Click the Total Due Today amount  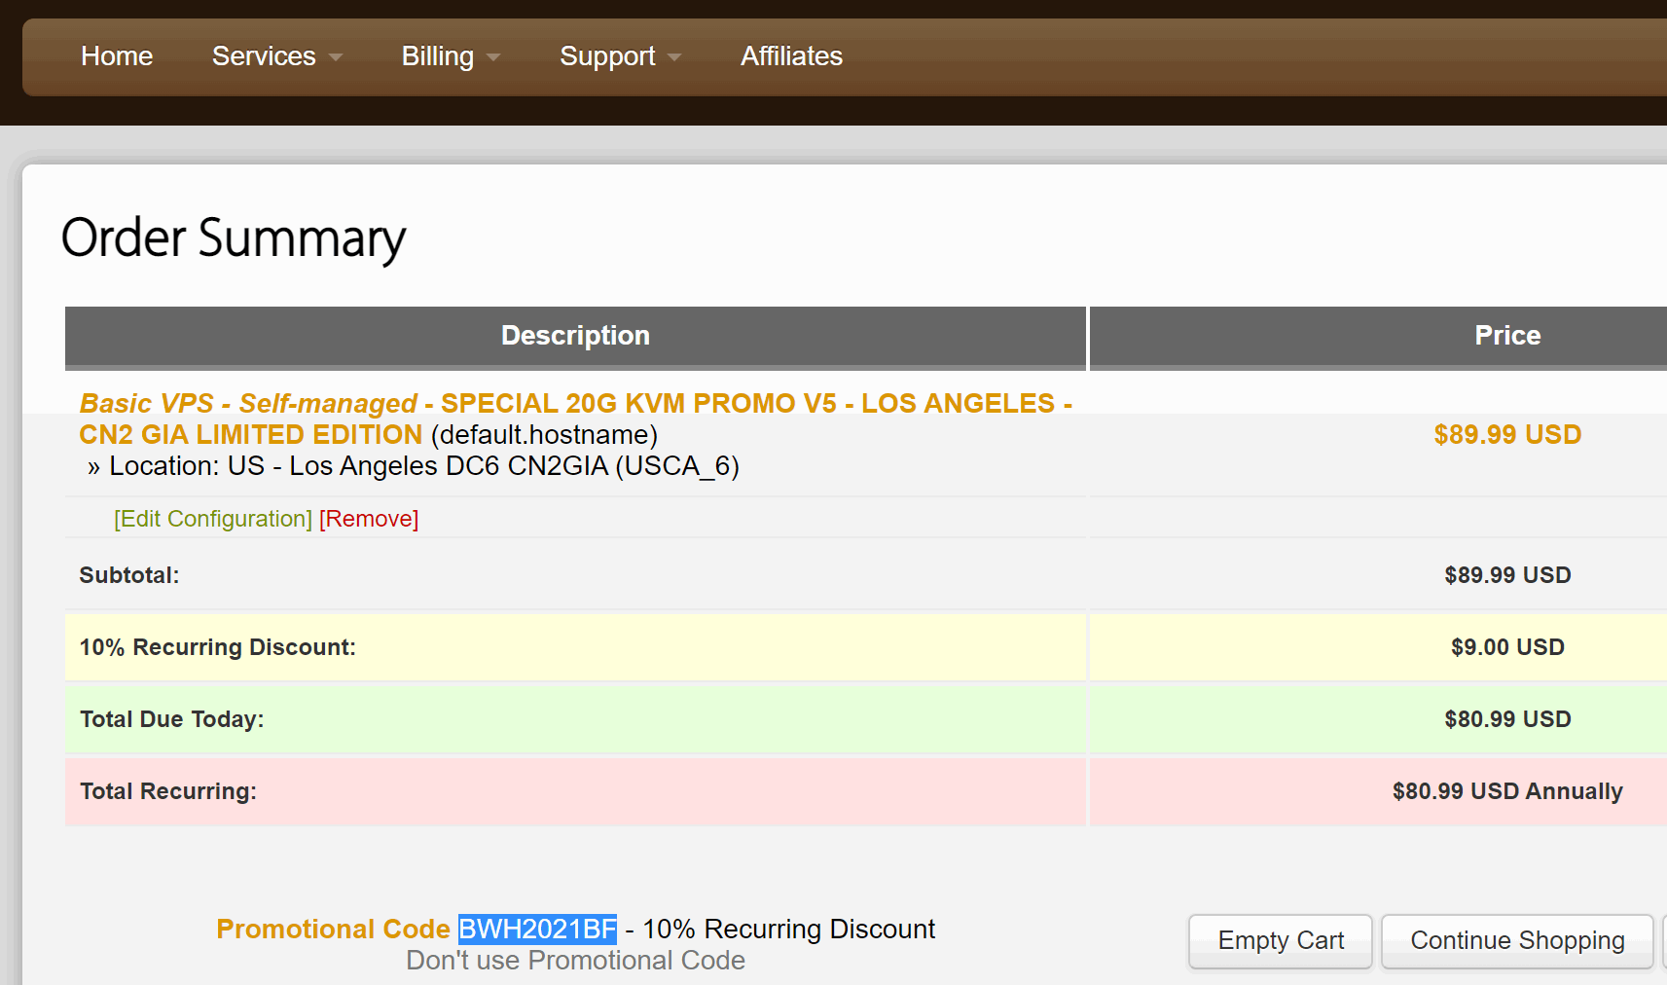(x=1506, y=719)
